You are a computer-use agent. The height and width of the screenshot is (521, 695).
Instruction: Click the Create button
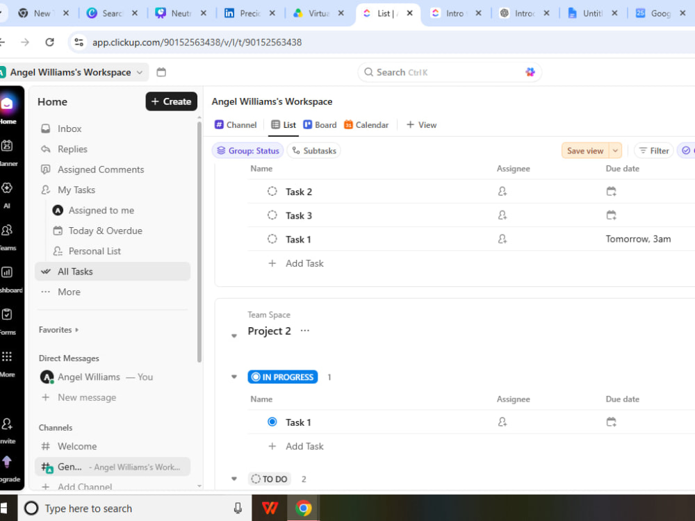click(x=172, y=101)
